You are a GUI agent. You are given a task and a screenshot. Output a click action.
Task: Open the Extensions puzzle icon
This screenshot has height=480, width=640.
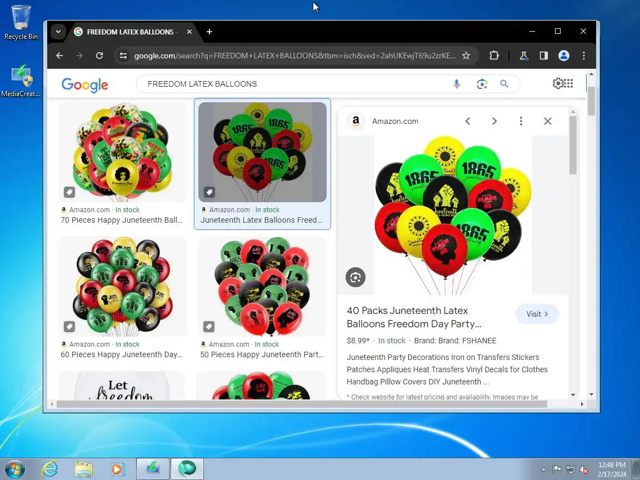(x=494, y=56)
